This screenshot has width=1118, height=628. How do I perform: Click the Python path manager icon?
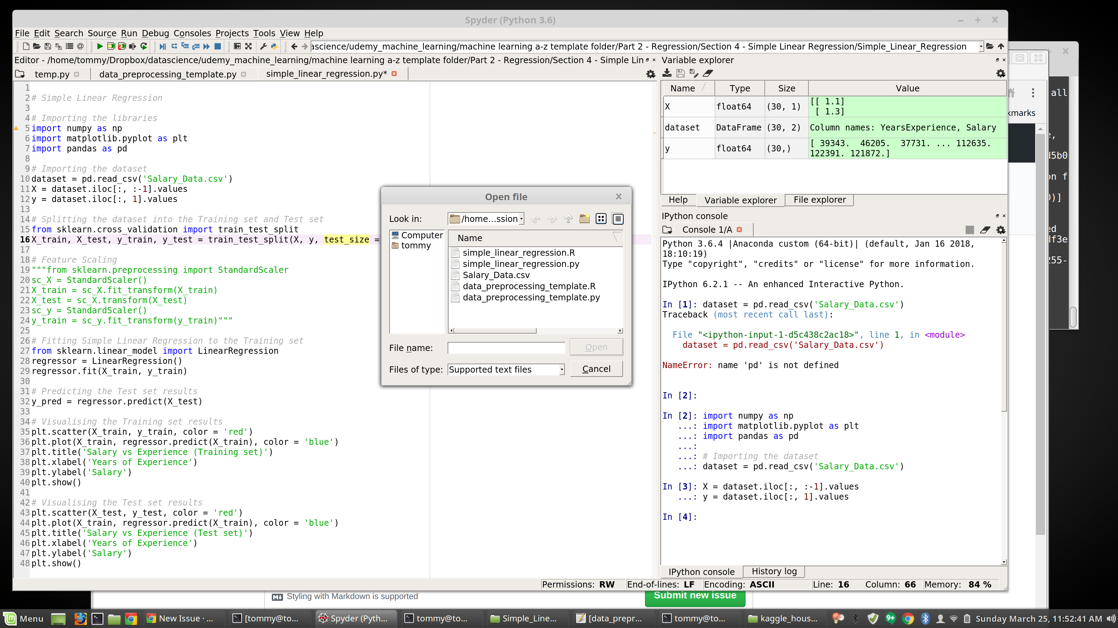tap(274, 46)
